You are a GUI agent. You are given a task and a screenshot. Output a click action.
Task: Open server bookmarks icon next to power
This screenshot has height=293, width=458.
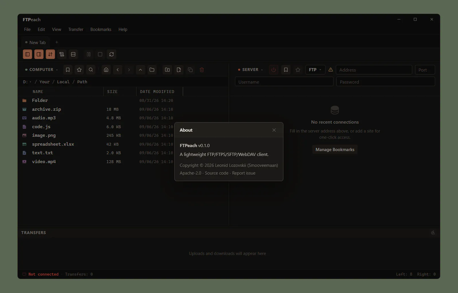point(286,70)
